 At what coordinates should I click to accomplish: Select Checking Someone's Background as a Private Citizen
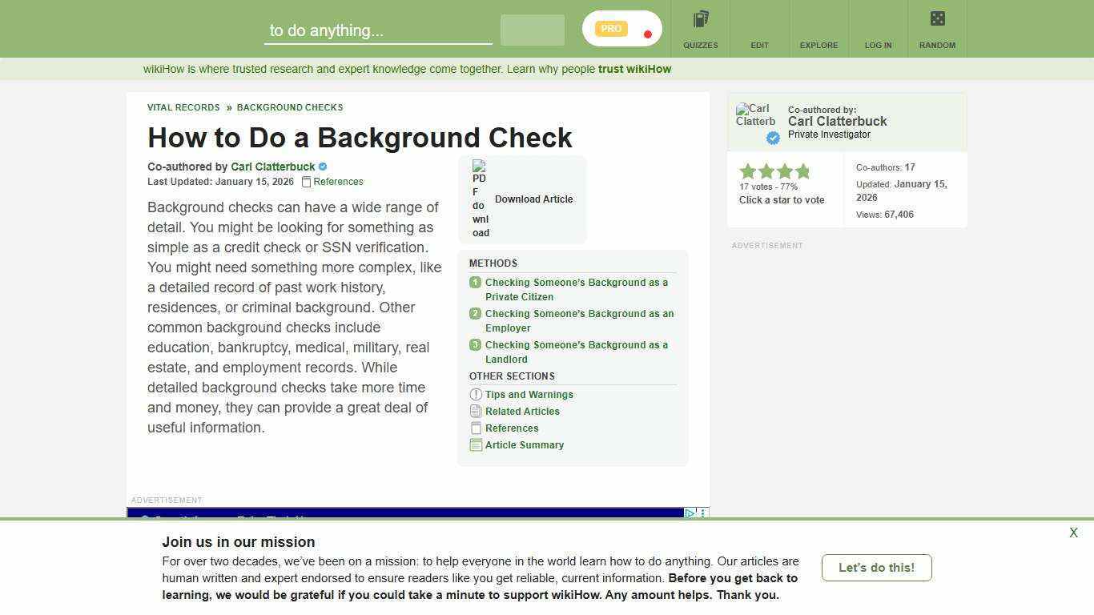coord(576,289)
